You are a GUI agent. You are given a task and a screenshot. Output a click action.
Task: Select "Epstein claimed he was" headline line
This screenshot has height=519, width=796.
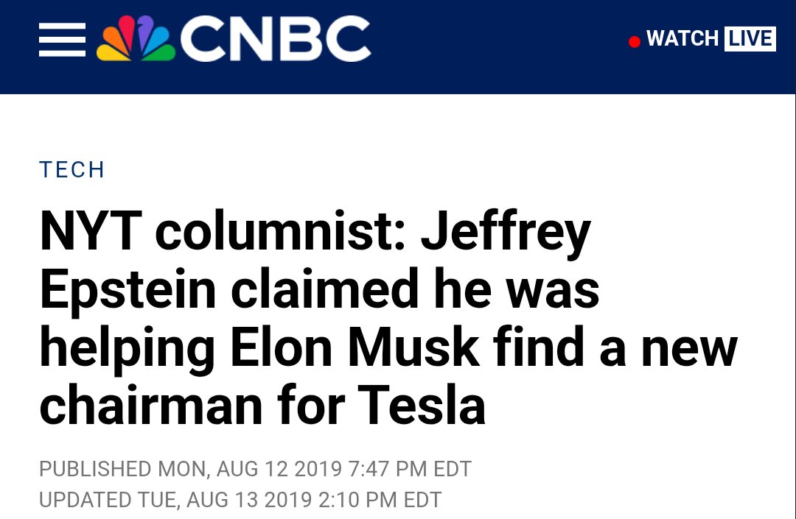pyautogui.click(x=319, y=290)
